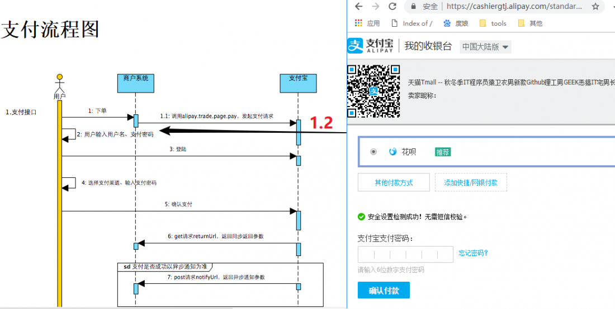Open the 其他 bookmark folder

point(530,23)
